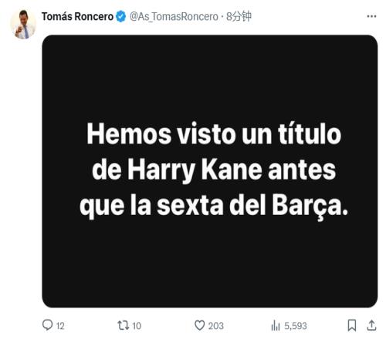Open the black Harry Kane image card
Image resolution: width=386 pixels, height=339 pixels.
pos(210,171)
